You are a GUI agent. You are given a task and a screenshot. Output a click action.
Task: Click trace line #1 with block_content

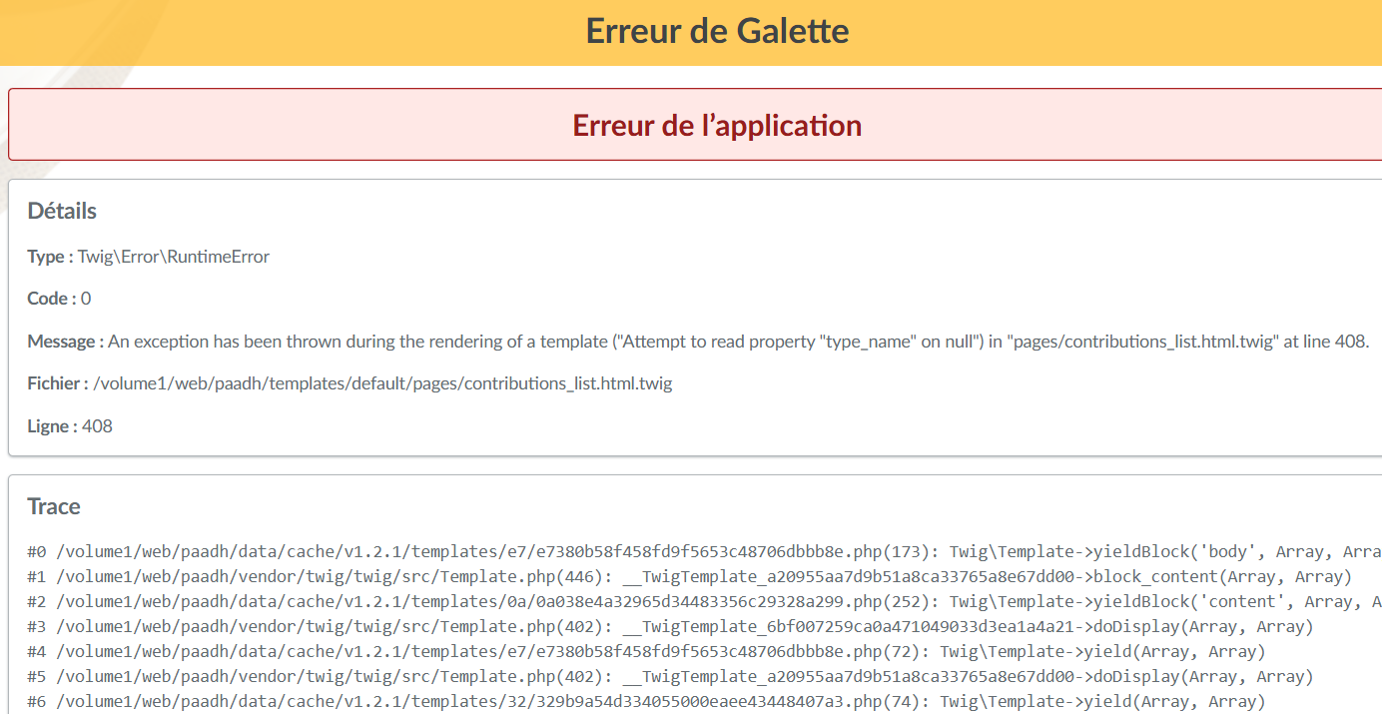pyautogui.click(x=689, y=577)
